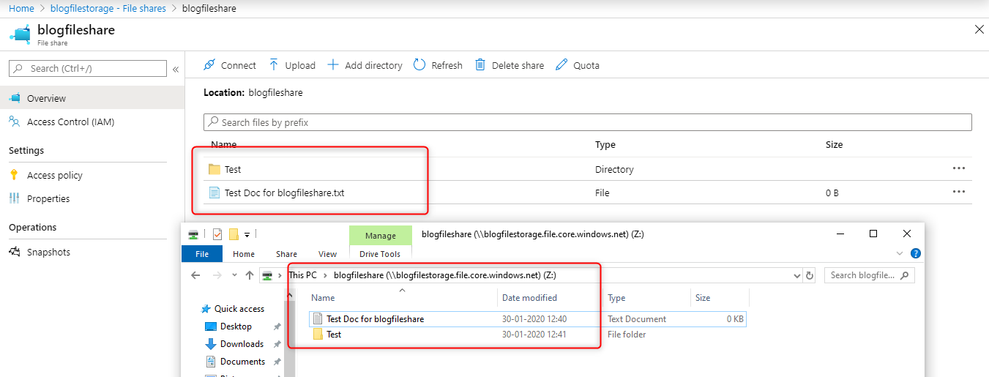
Task: Collapse the left menu with the chevron
Action: (176, 69)
